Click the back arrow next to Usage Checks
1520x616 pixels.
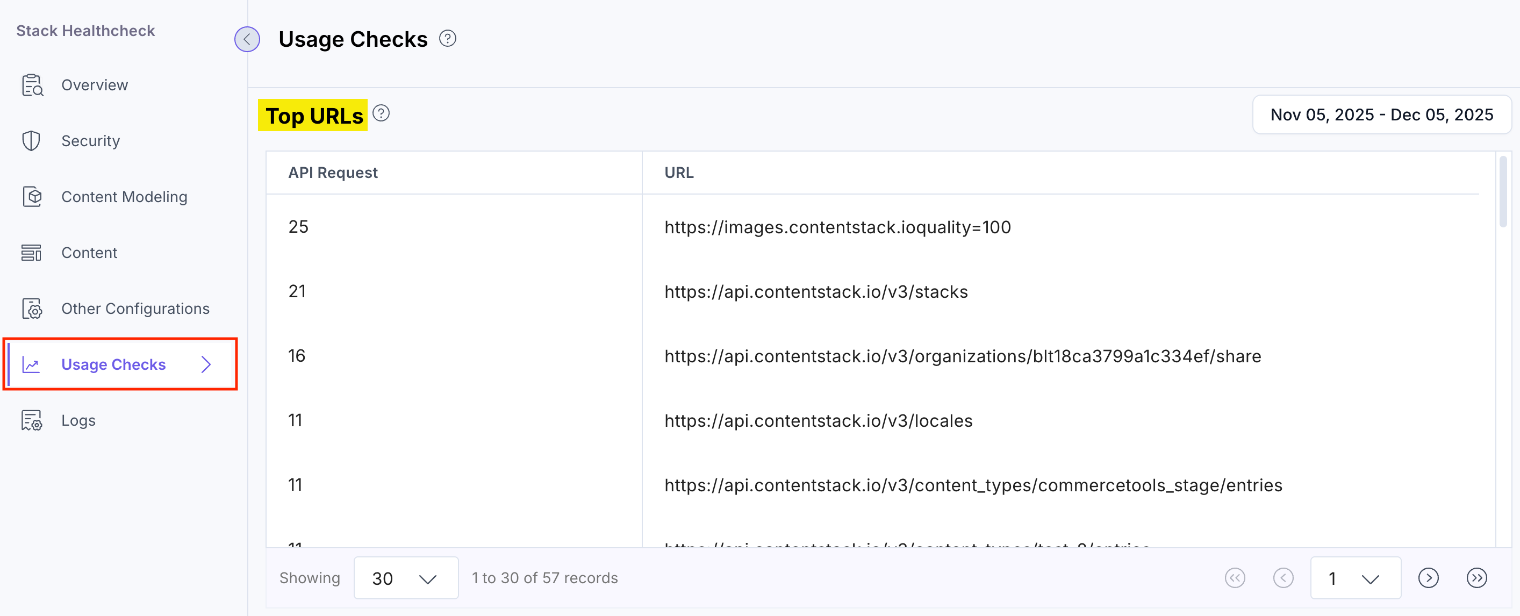247,39
